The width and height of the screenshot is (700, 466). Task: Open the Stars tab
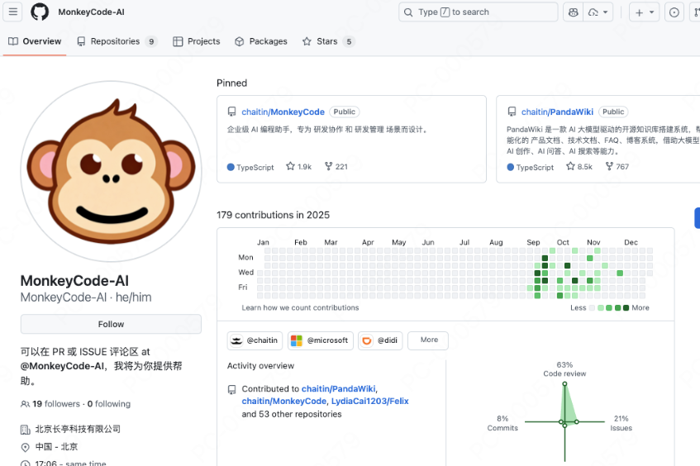(328, 41)
